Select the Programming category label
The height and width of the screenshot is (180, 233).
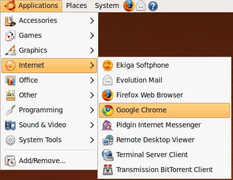pos(41,110)
